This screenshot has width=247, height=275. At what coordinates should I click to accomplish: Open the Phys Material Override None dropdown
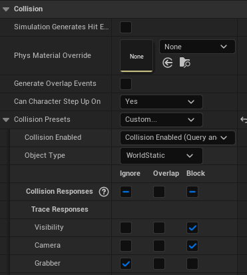coord(197,47)
